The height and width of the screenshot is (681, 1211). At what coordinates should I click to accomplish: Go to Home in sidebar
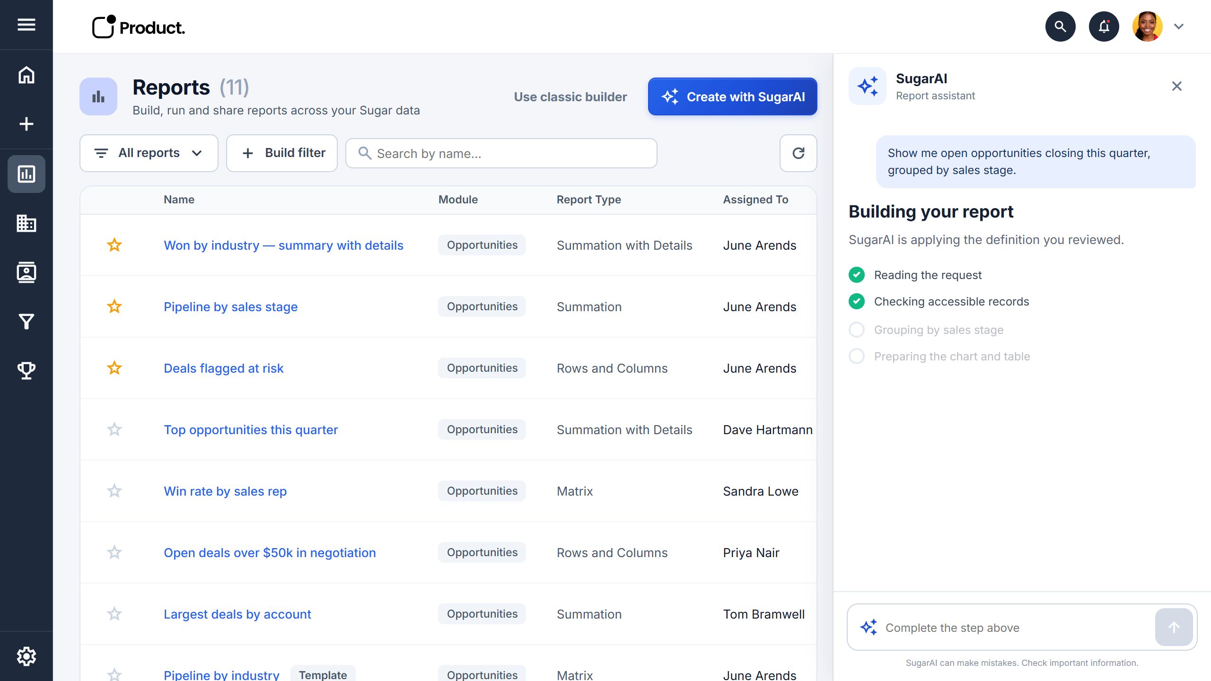tap(26, 75)
